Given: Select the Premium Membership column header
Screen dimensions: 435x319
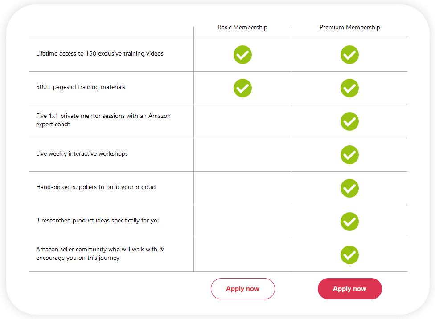Looking at the screenshot, I should click(349, 27).
